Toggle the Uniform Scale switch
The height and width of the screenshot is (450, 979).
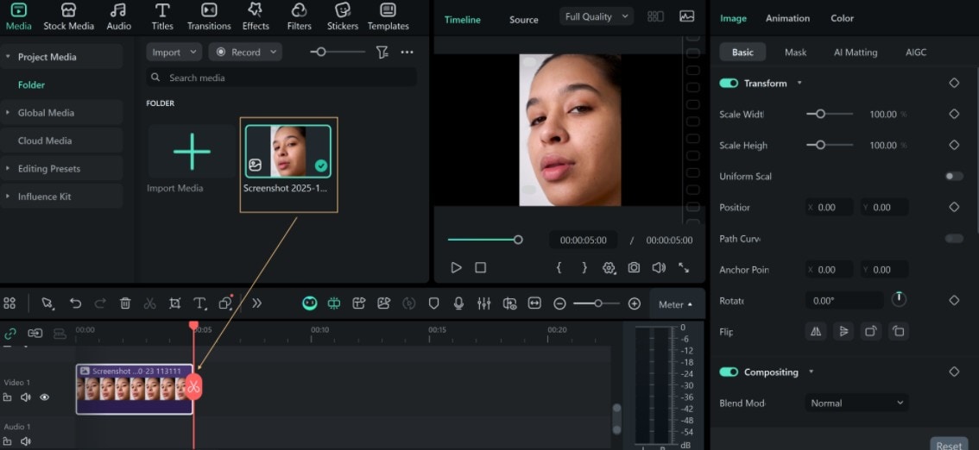tap(954, 177)
